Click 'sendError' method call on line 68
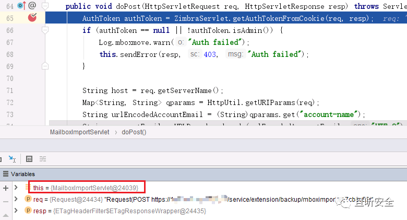Screen dimensions: 407x220 click(138, 54)
